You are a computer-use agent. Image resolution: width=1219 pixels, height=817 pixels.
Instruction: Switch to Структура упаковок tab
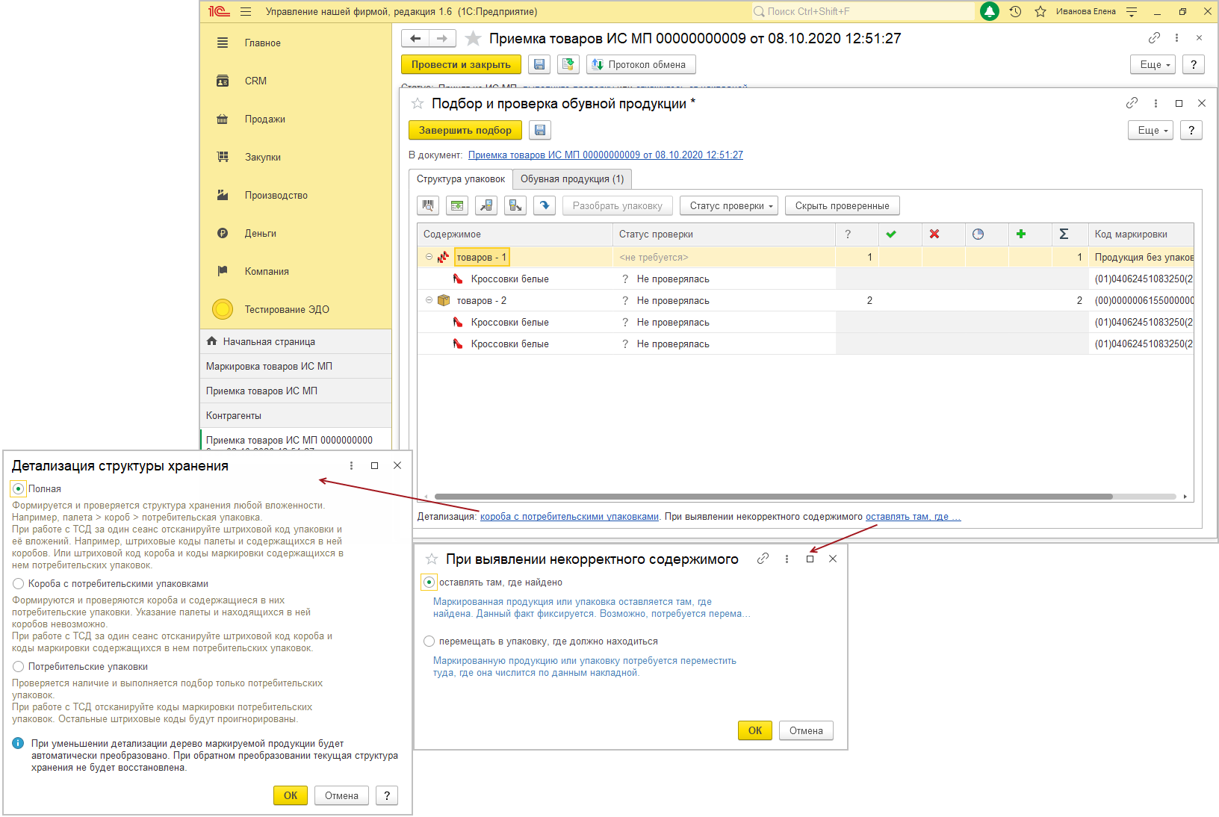point(461,178)
